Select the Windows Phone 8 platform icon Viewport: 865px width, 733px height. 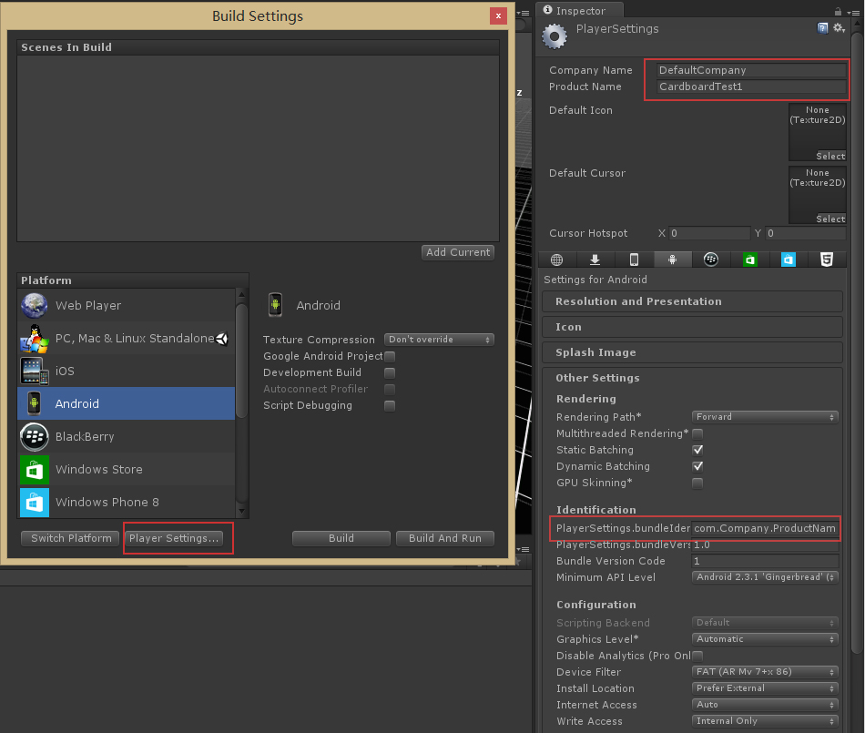pos(35,502)
